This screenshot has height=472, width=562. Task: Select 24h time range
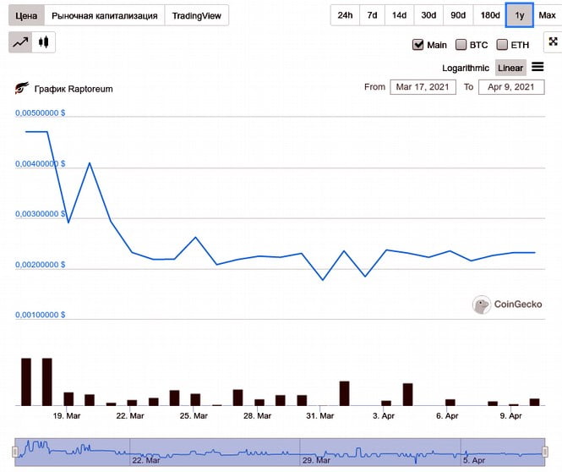point(345,15)
